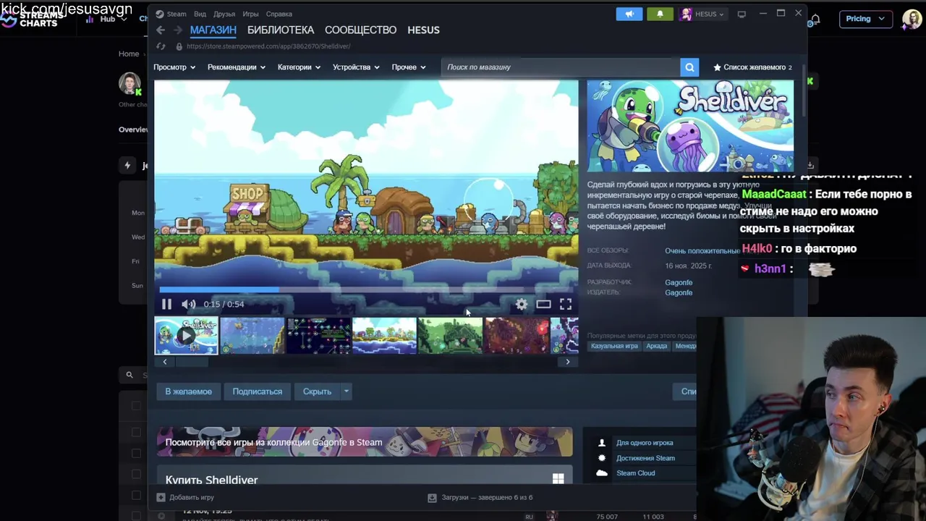Reload the Steam store page
926x521 pixels.
(x=161, y=46)
